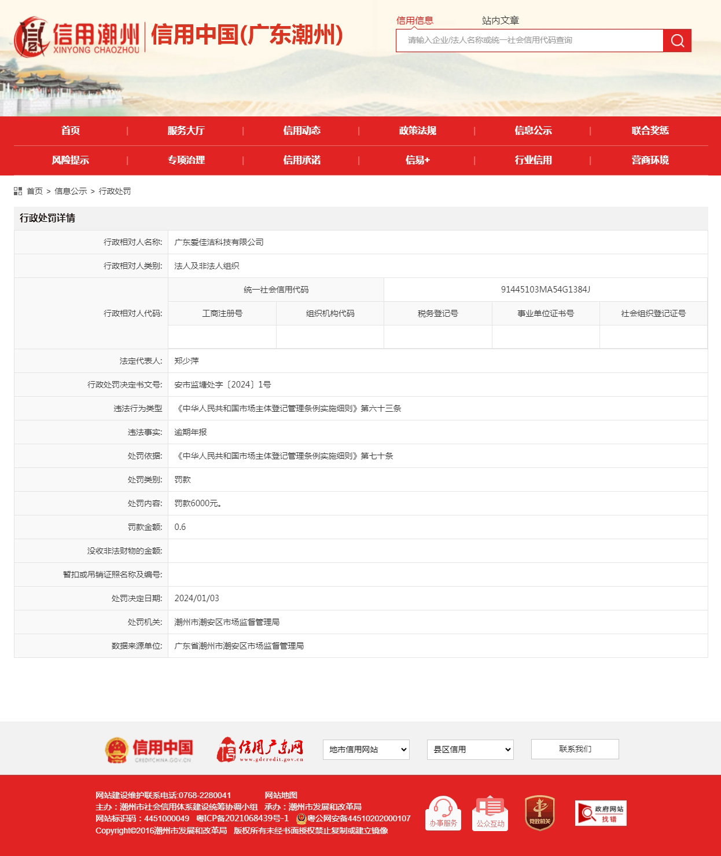The image size is (721, 856).
Task: Focus the enterprise name search field
Action: click(529, 41)
